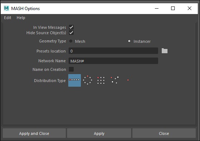Select the scattered random-dots distribution icon
200x141 pixels.
[x=114, y=80]
